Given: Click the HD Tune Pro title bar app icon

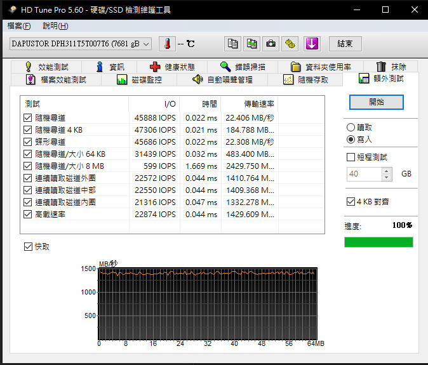Looking at the screenshot, I should (x=13, y=10).
